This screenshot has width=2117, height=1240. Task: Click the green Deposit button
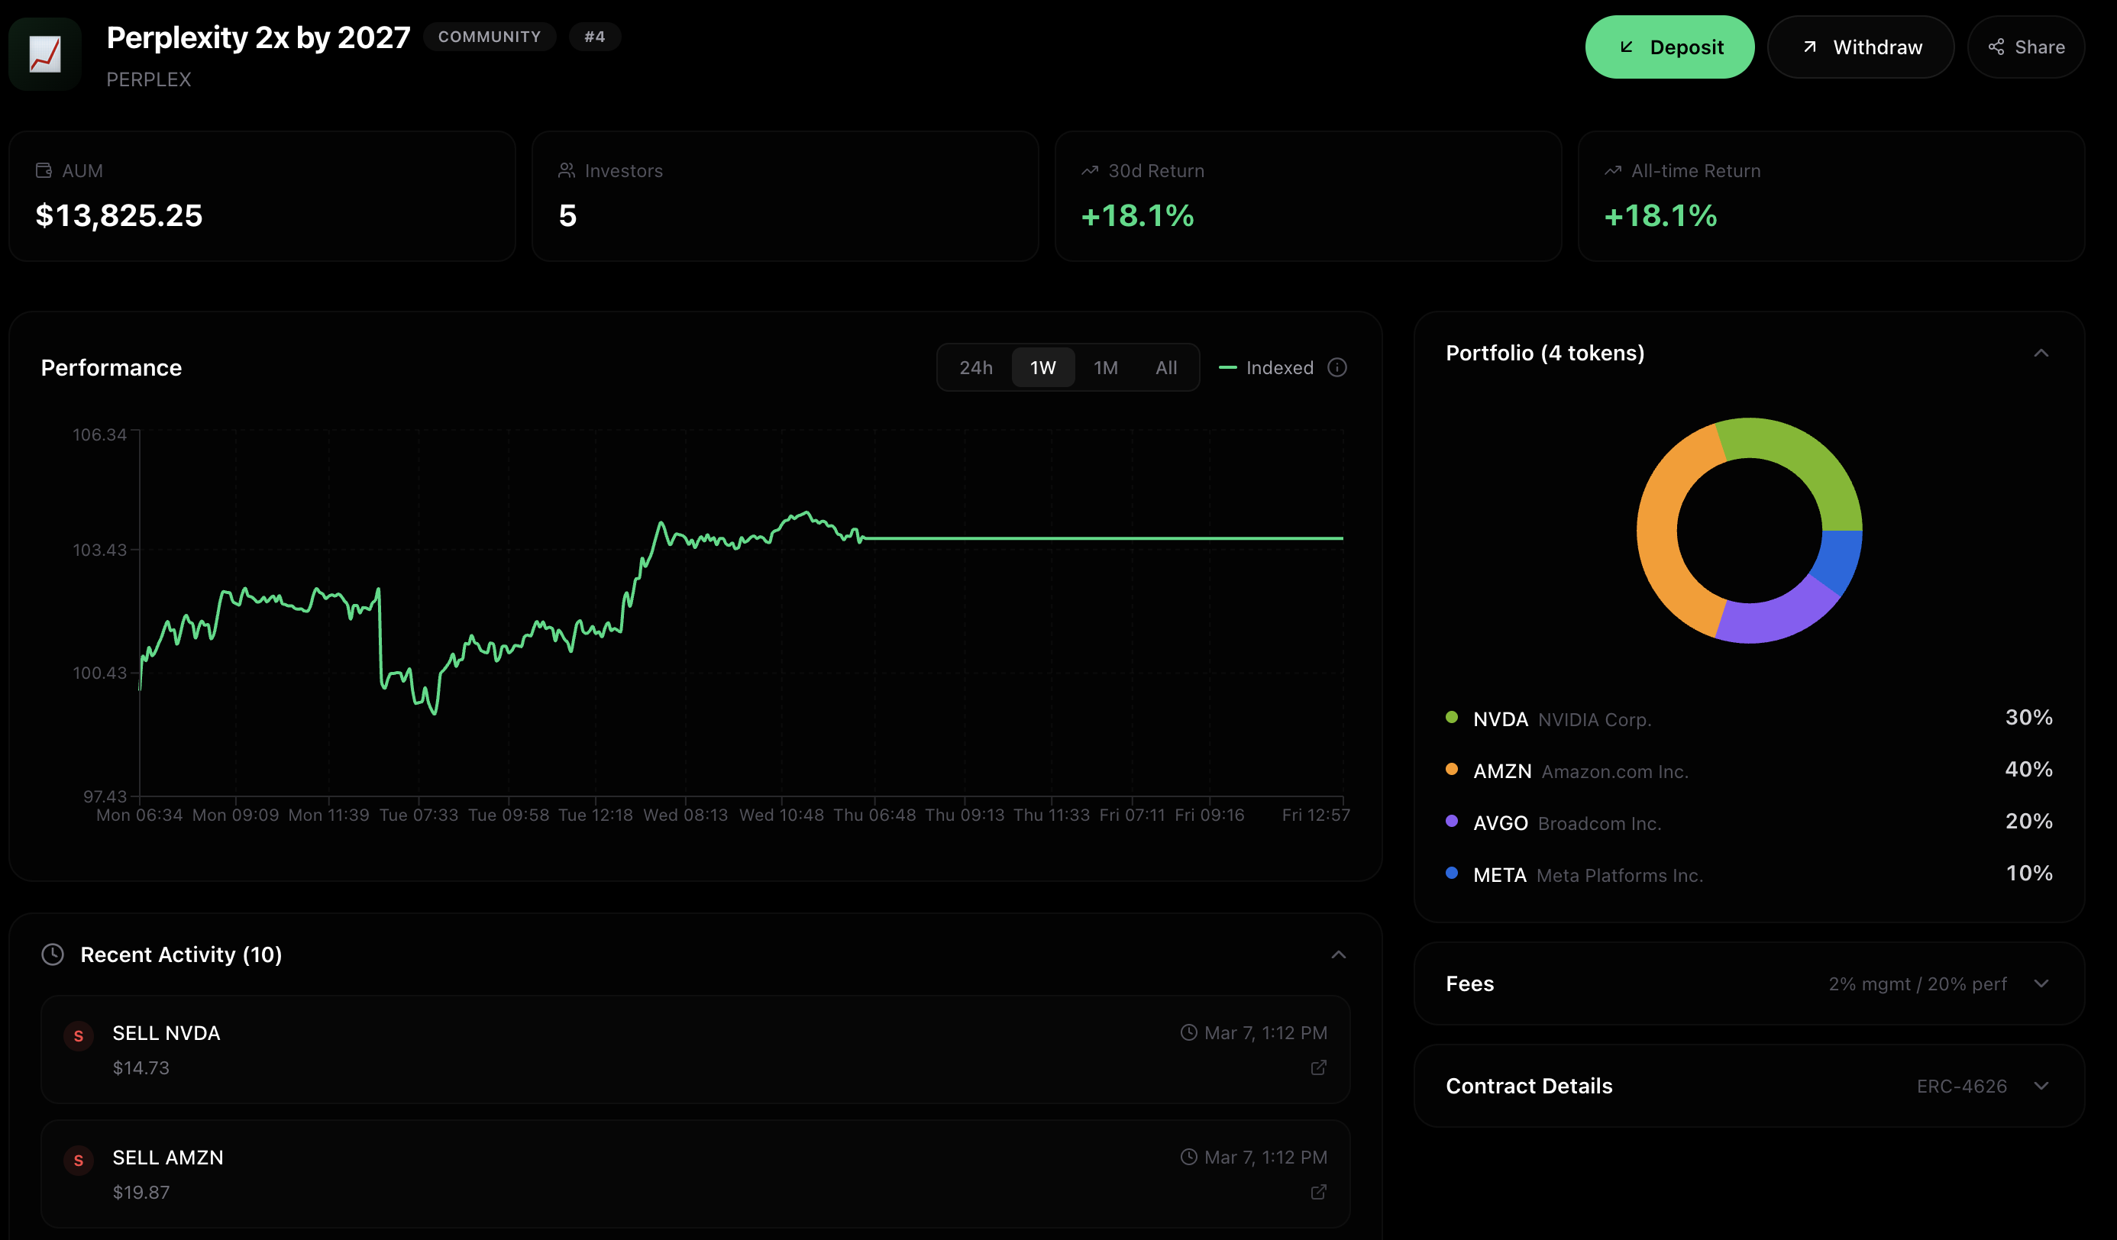click(1669, 47)
